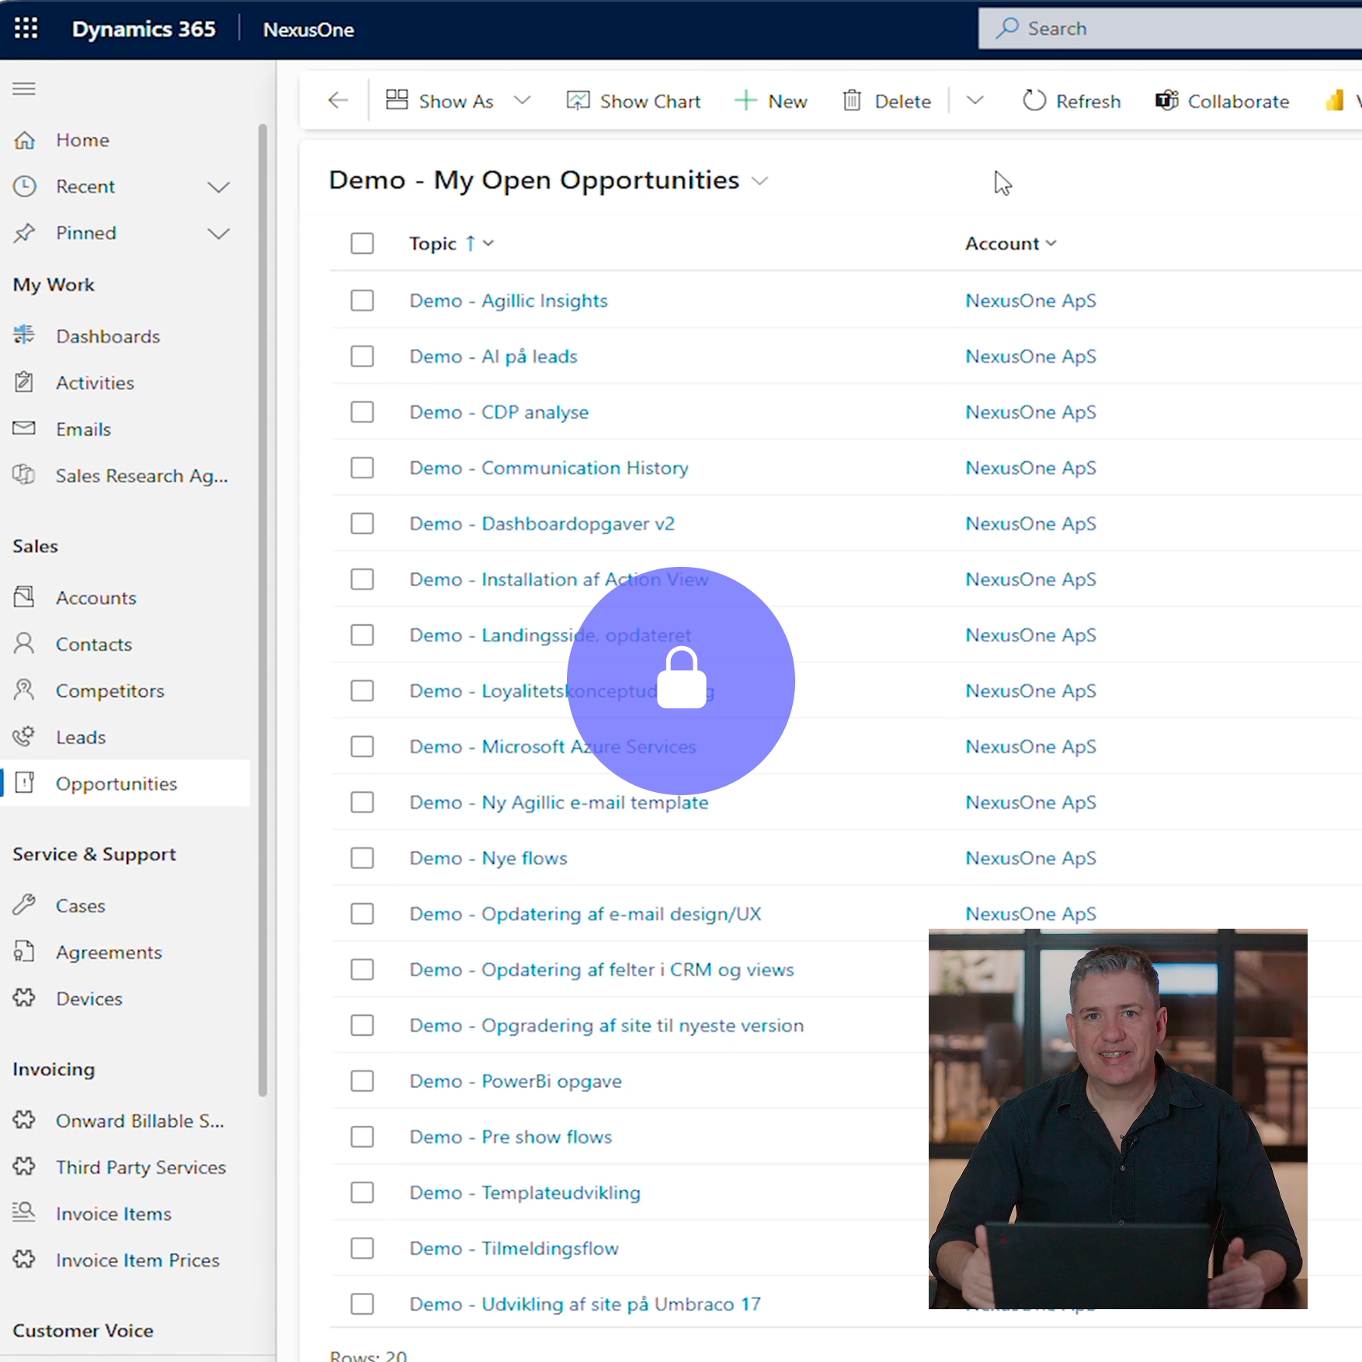The width and height of the screenshot is (1362, 1362).
Task: Click the Emails envelope icon
Action: point(25,429)
